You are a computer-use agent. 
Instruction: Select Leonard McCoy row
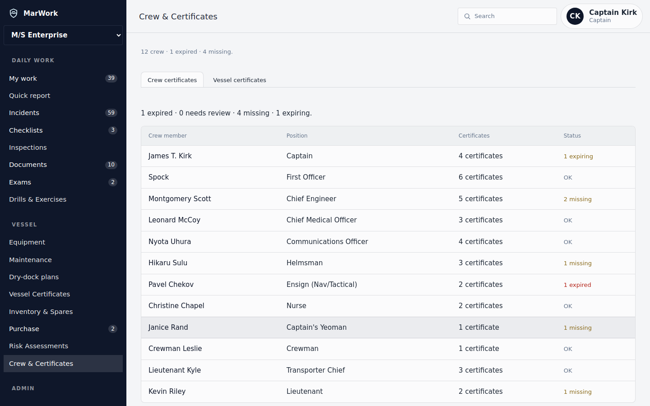pos(388,220)
